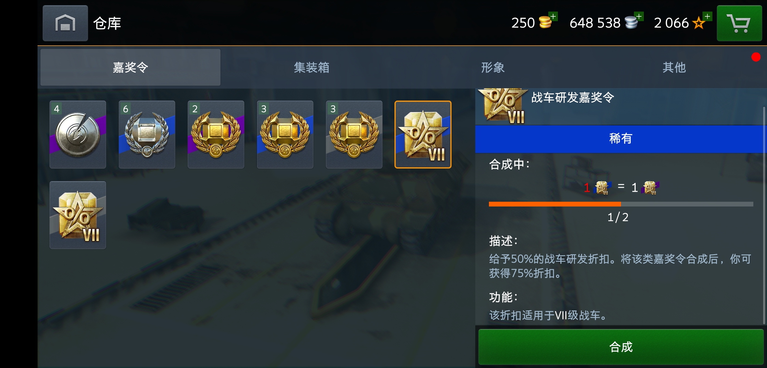
Task: Click the orange synthesis progress bar
Action: (x=621, y=204)
